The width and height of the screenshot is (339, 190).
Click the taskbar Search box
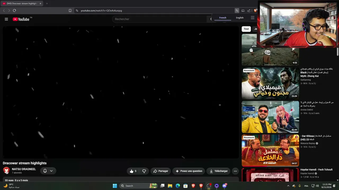[x=139, y=186]
